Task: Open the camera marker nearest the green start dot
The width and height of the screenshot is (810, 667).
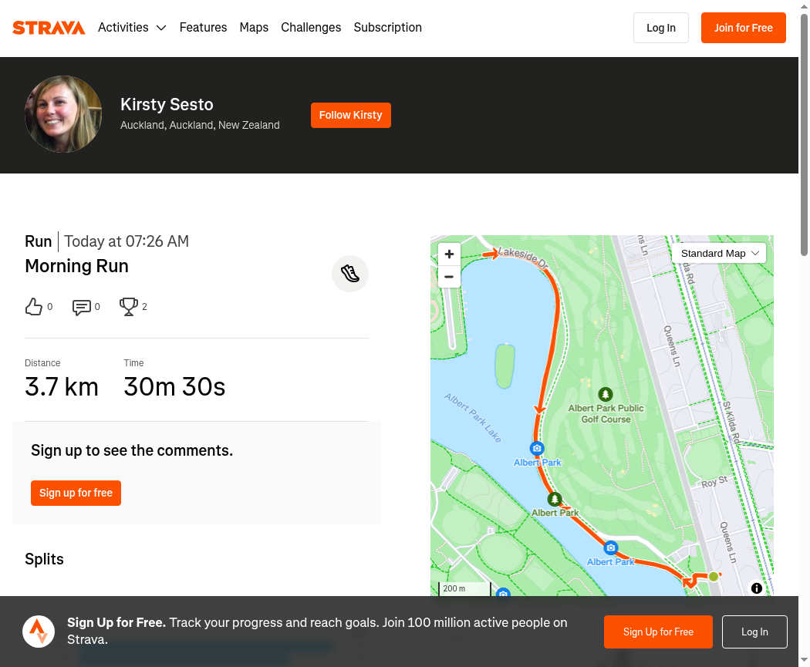Action: coord(611,547)
